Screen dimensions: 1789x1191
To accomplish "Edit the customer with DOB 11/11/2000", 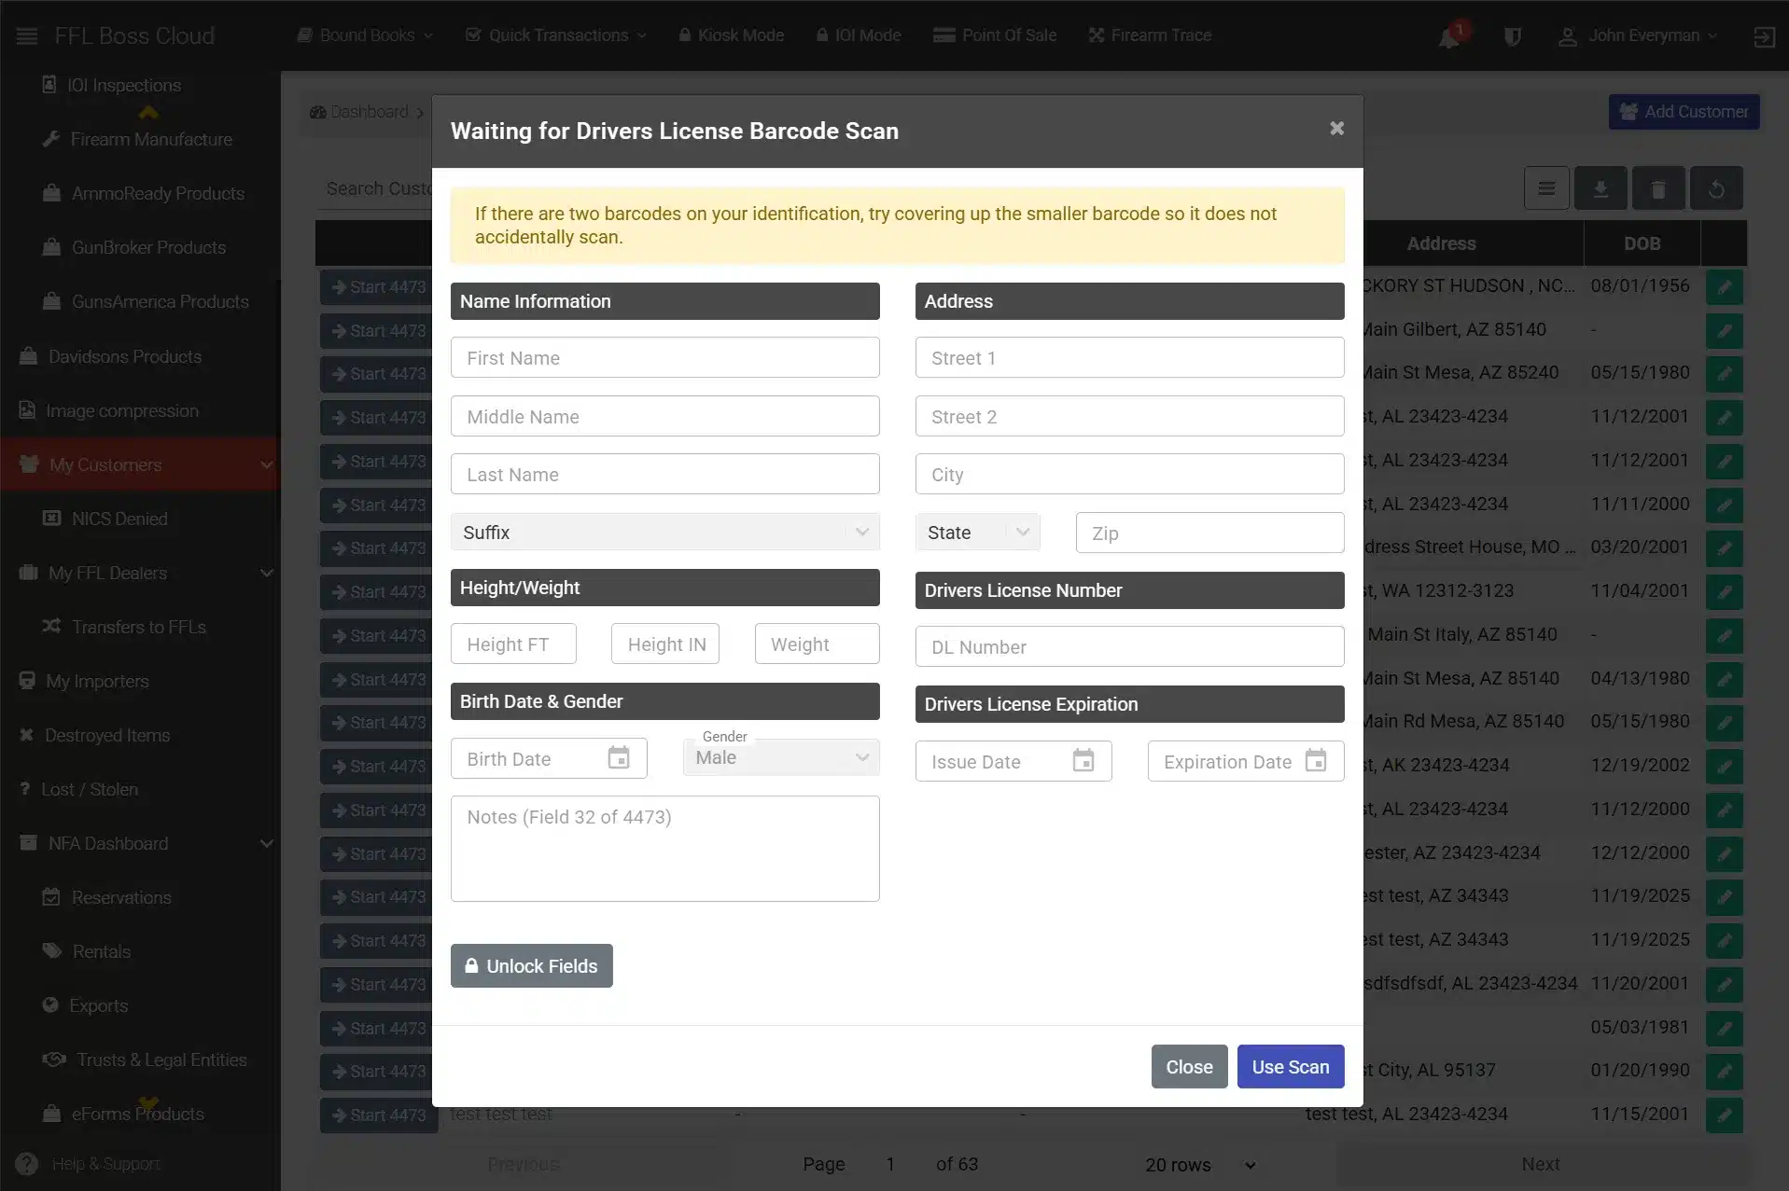I will coord(1725,505).
